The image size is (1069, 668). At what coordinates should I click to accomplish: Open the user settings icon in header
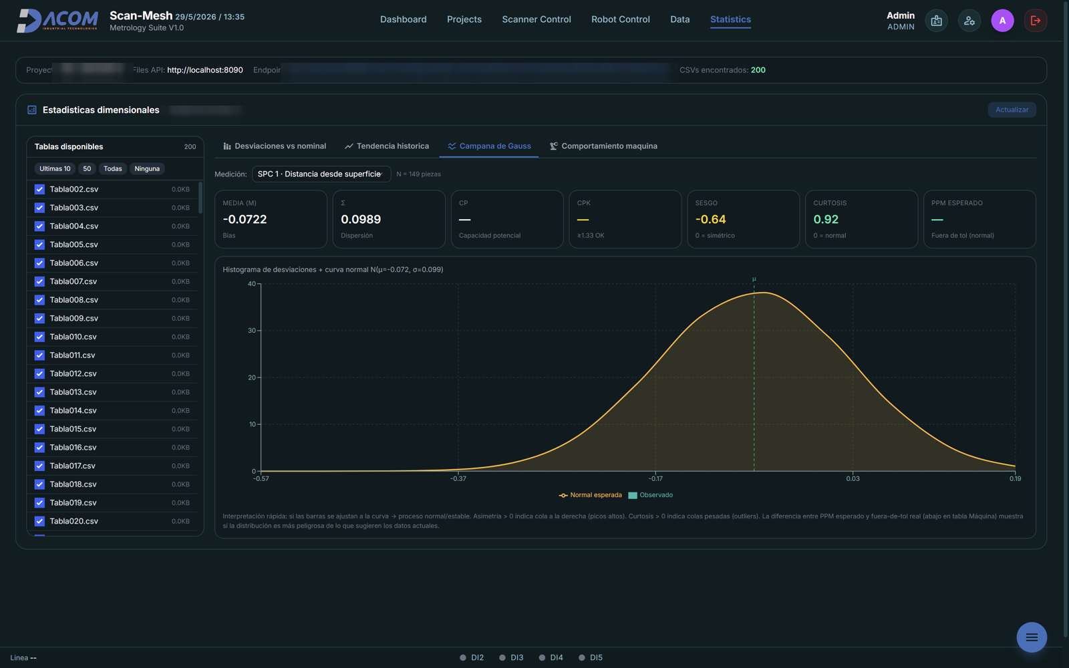click(969, 21)
